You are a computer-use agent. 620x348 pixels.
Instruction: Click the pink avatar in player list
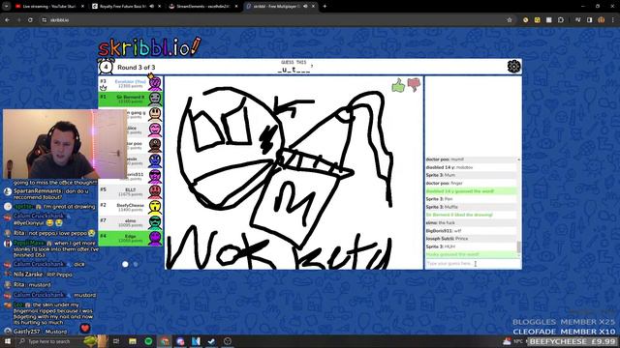(155, 130)
